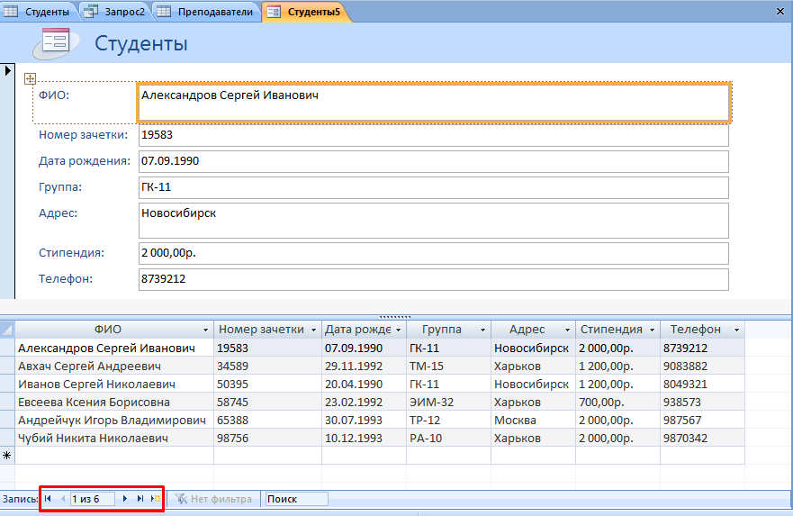
Task: Jump to last record icon
Action: [140, 499]
